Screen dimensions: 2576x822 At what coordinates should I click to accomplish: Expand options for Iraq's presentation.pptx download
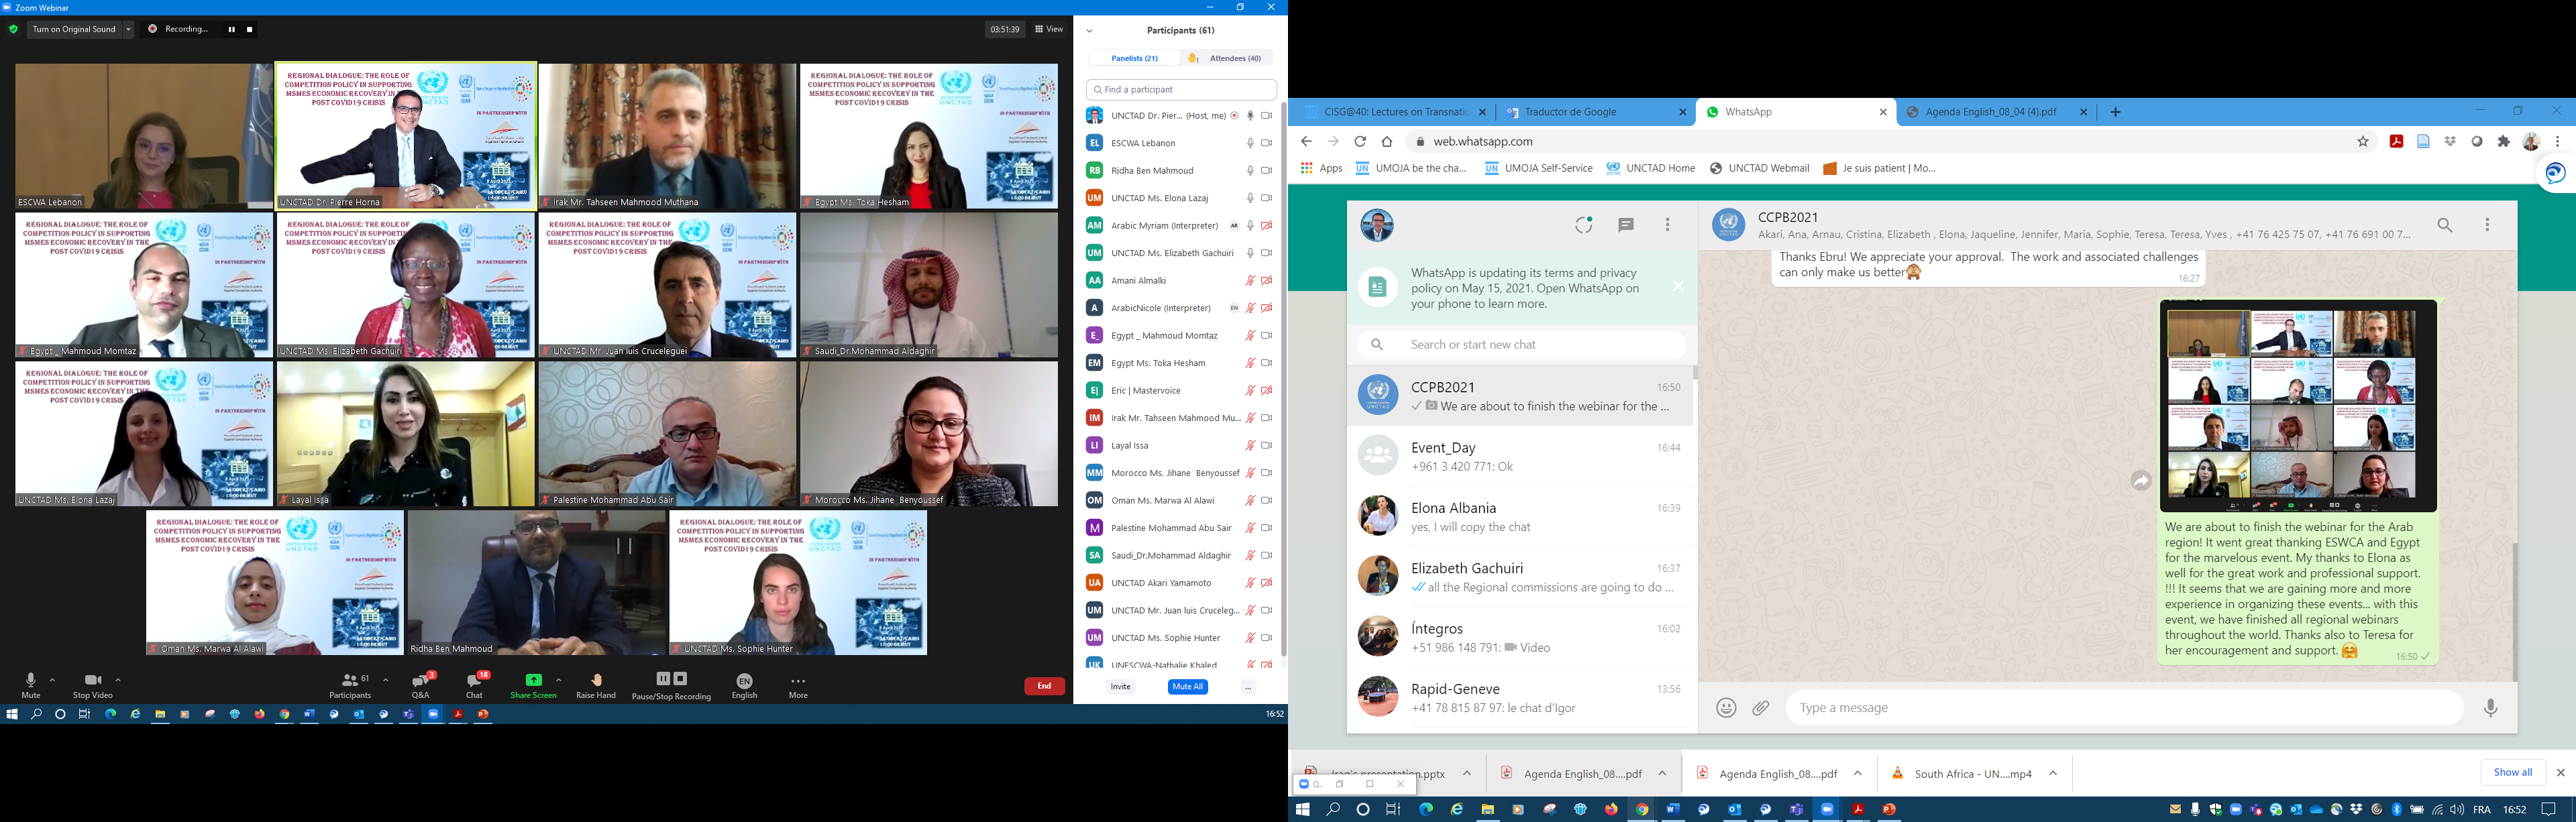pyautogui.click(x=1467, y=774)
